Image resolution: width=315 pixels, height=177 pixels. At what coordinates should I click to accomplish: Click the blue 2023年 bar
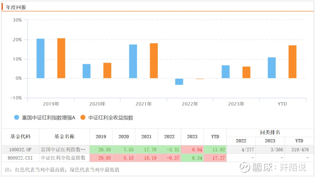coord(225,72)
